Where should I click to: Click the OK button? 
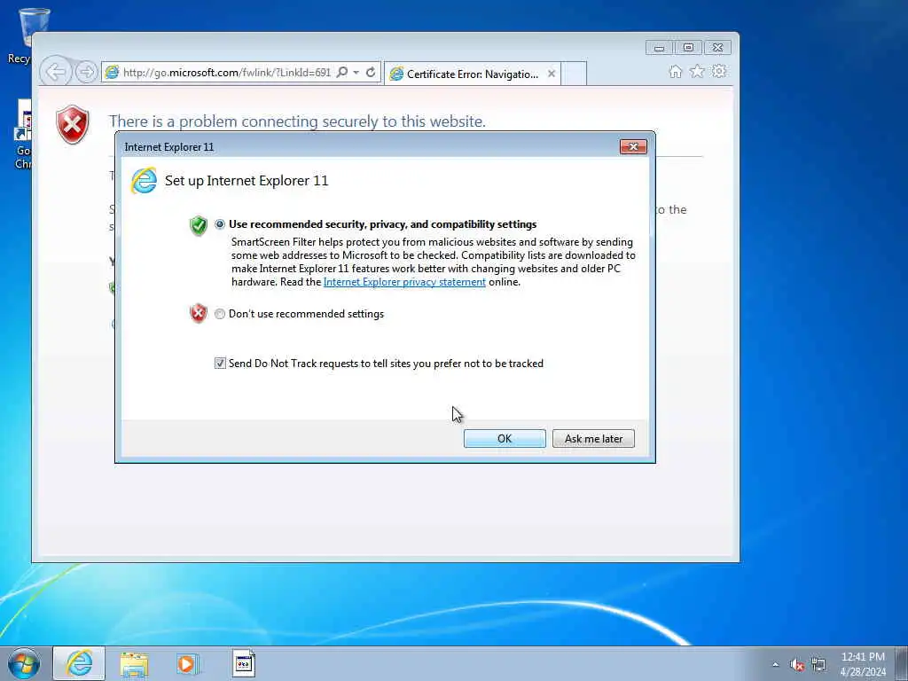[505, 438]
